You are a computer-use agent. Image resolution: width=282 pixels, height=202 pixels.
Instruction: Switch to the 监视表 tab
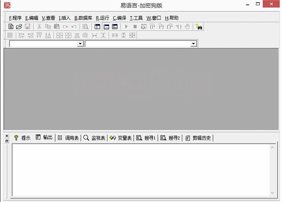click(x=94, y=138)
